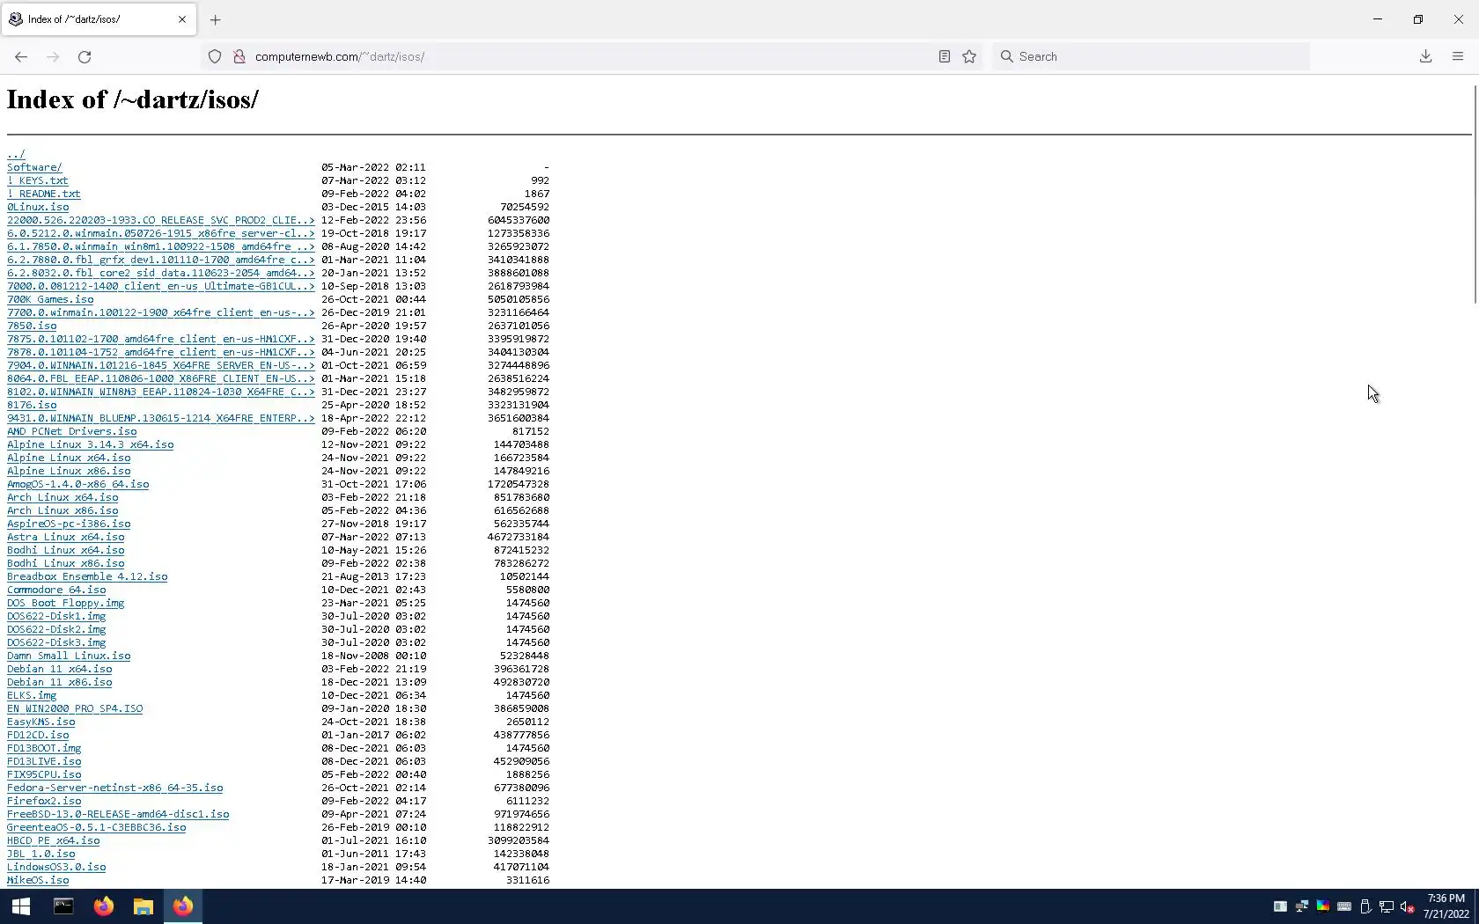1479x924 pixels.
Task: Open the Downloads panel
Action: click(x=1425, y=56)
